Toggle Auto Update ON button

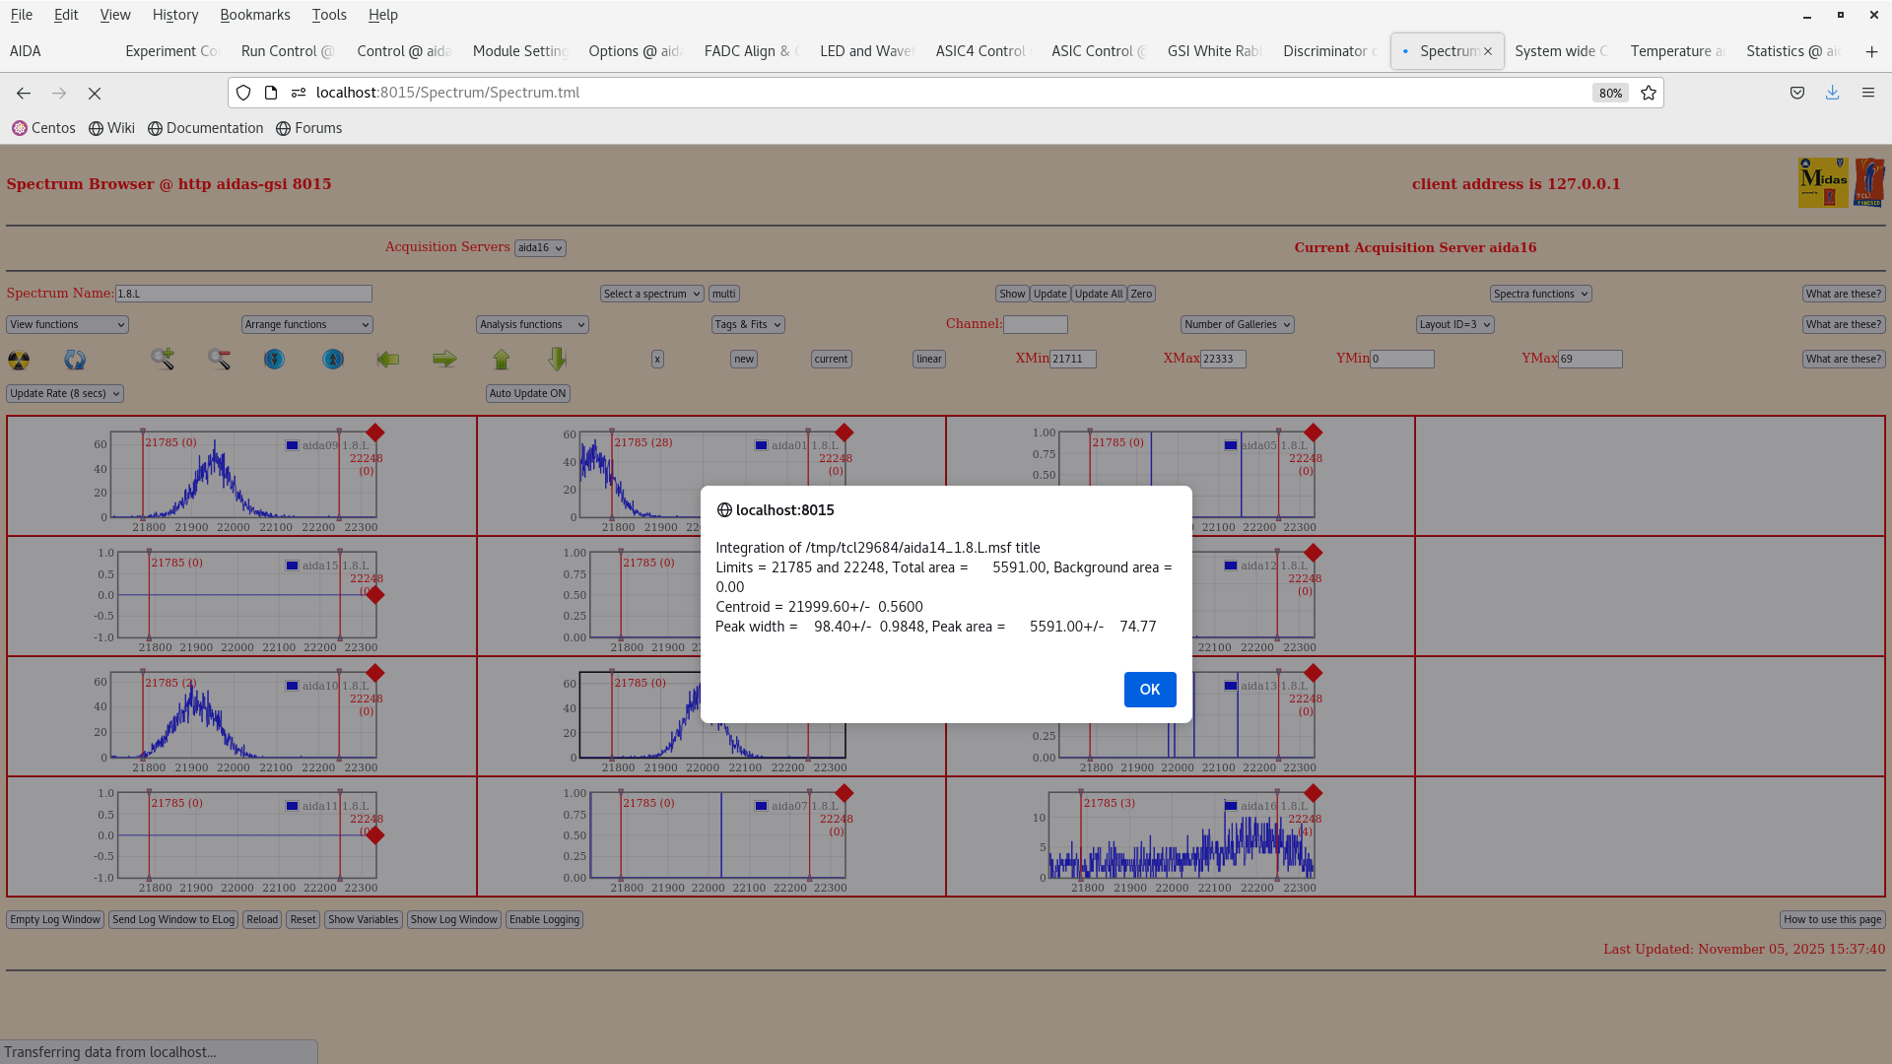[527, 393]
